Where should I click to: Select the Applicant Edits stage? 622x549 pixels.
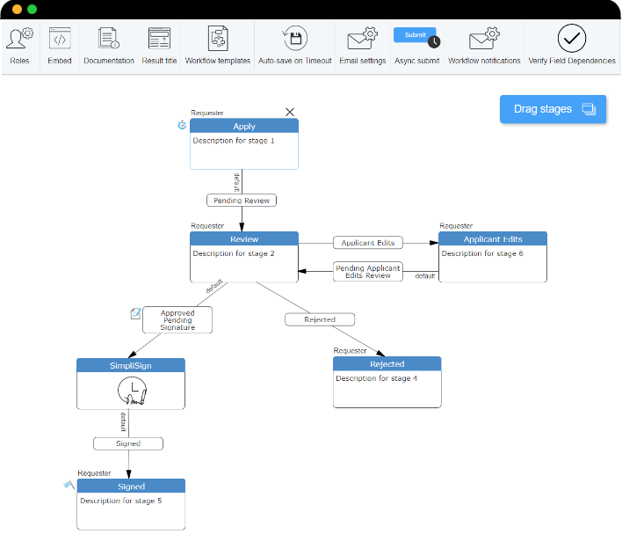click(492, 239)
